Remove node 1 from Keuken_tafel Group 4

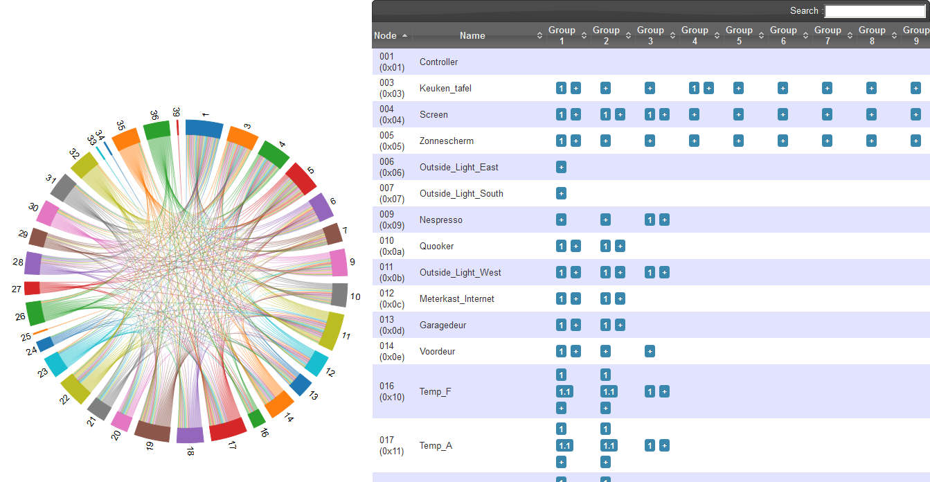click(694, 88)
